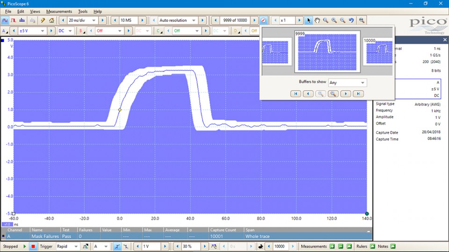The image size is (449, 252).
Task: Jump to first buffer in navigator
Action: (x=295, y=94)
